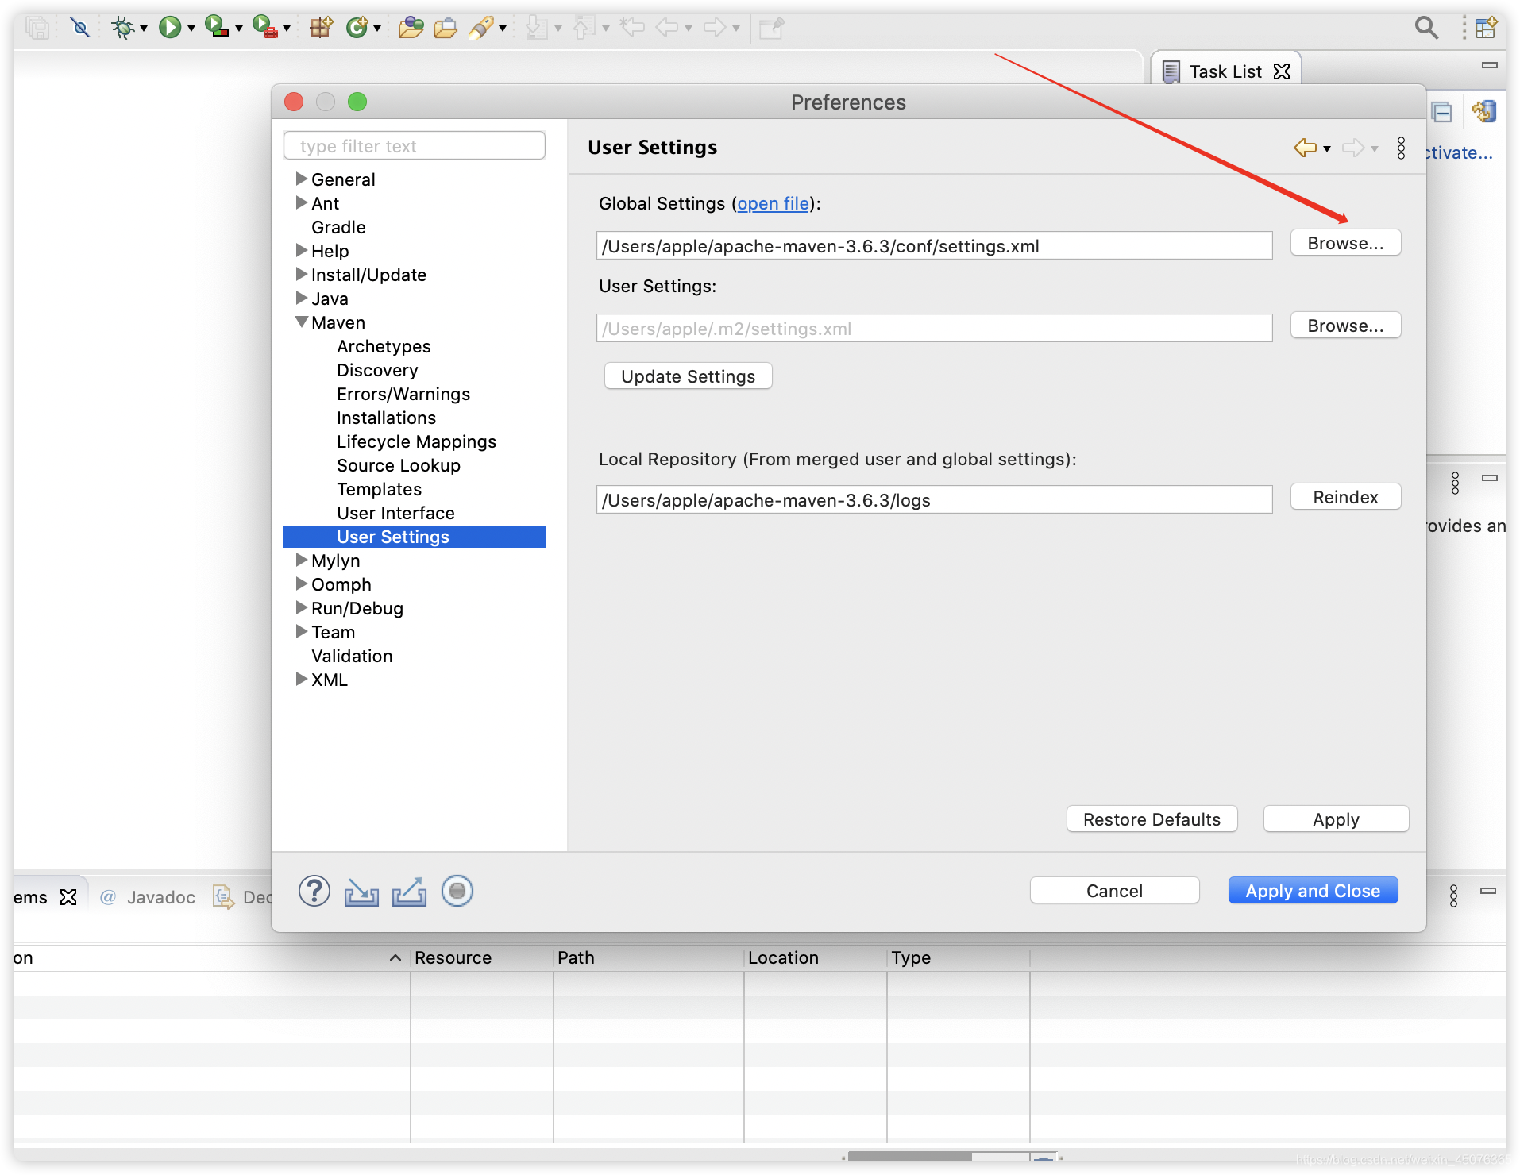Open the New Java Class dropdown arrow
1520x1175 pixels.
377,29
